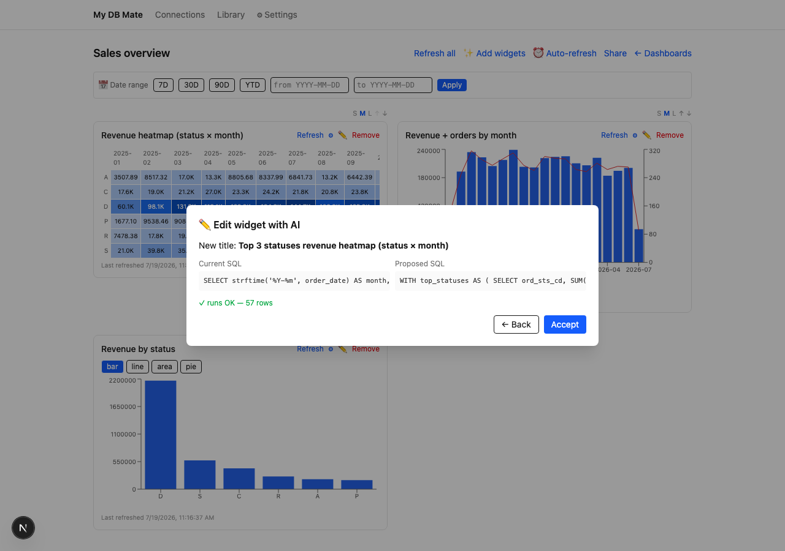Click the from YYYY-MM-DD date field
785x551 pixels.
pyautogui.click(x=310, y=85)
